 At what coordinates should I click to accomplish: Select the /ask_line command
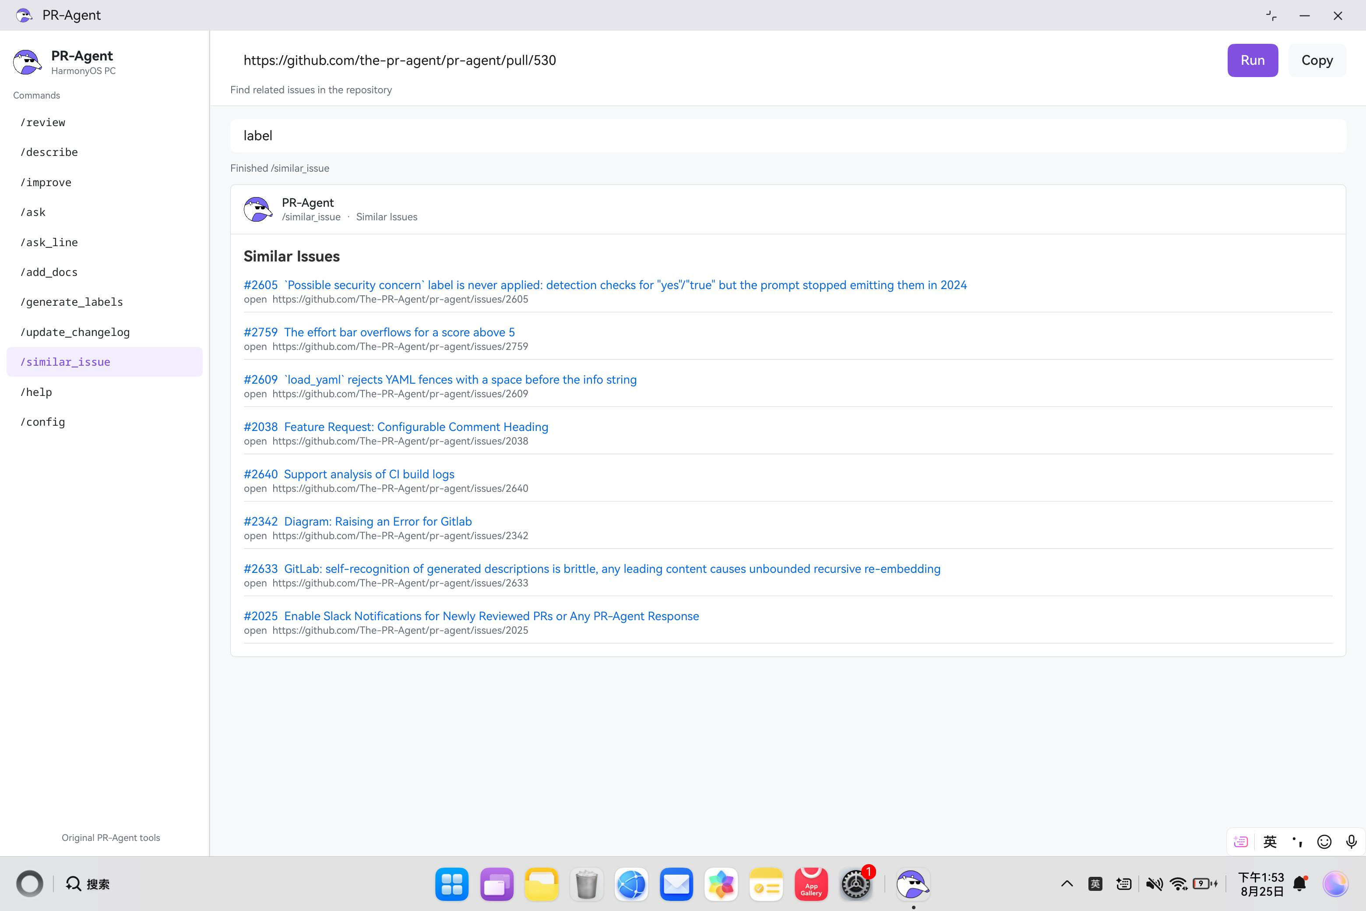click(x=105, y=242)
